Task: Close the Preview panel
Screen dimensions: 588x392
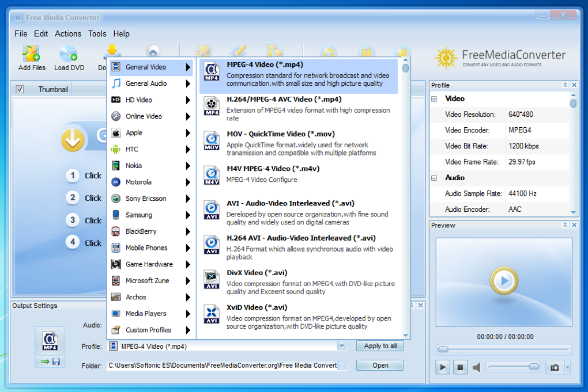Action: point(574,225)
